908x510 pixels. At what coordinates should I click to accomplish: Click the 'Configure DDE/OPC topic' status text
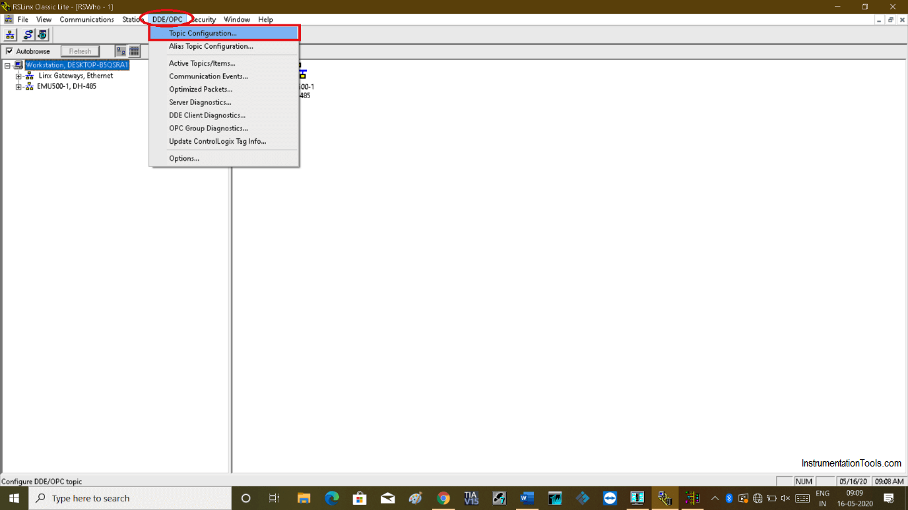click(42, 482)
